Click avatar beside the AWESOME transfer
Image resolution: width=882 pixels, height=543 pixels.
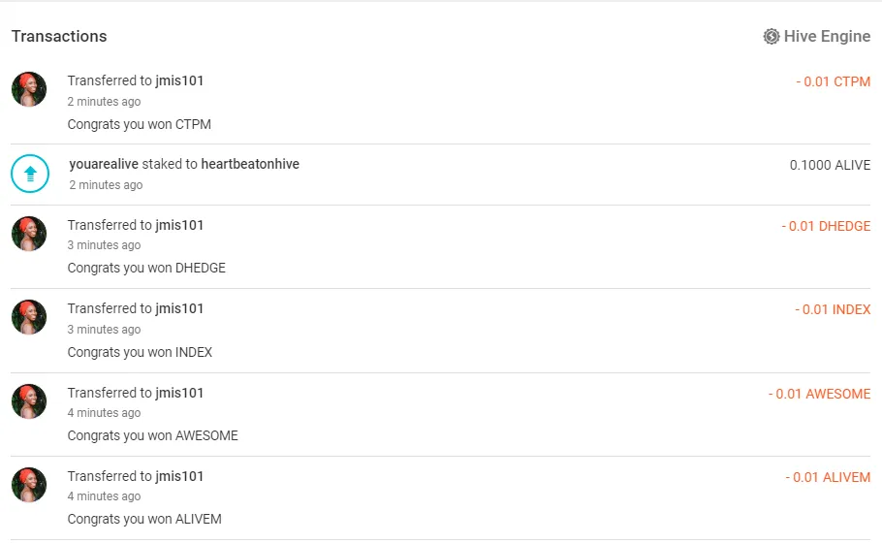pyautogui.click(x=29, y=401)
